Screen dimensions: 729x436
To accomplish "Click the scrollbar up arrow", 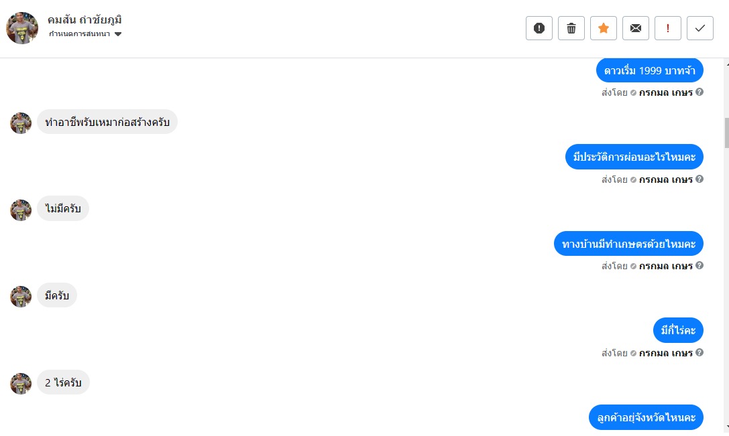I will point(726,63).
